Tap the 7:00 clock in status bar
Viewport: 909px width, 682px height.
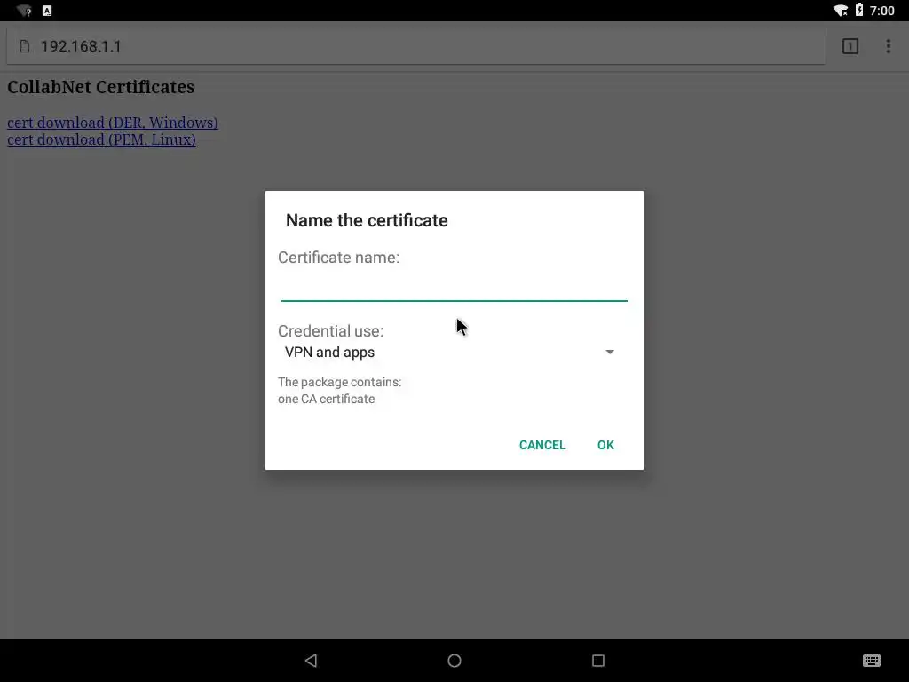tap(882, 11)
